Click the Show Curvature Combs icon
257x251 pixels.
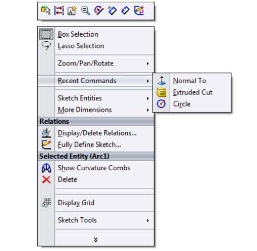pyautogui.click(x=46, y=168)
